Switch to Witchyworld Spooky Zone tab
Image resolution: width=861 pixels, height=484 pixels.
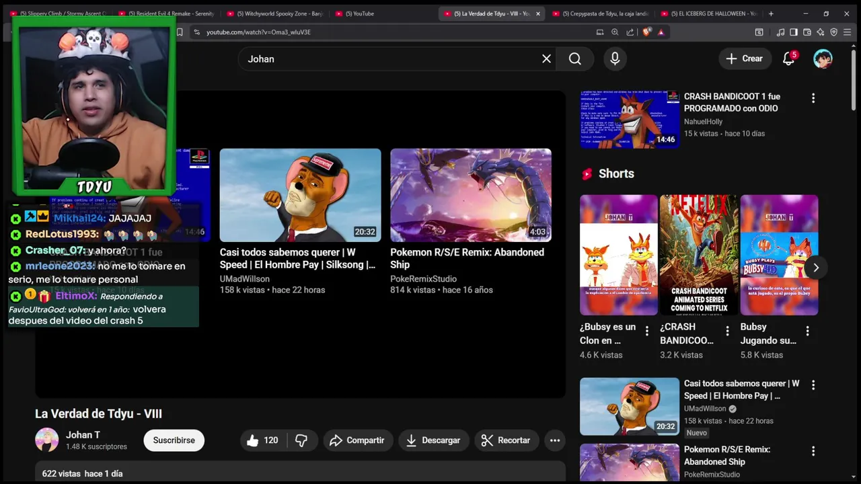(276, 13)
